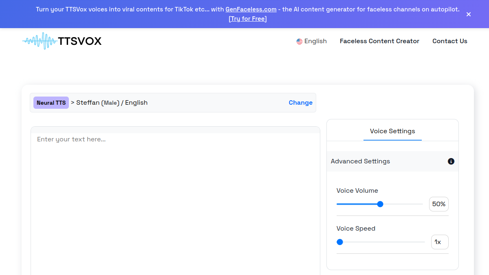Click the Neural TTS badge
489x275 pixels.
click(x=51, y=103)
